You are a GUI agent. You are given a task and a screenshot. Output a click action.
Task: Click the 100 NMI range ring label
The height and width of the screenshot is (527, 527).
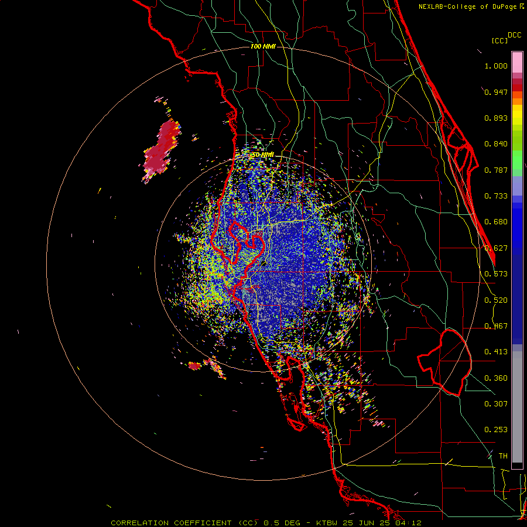point(263,46)
